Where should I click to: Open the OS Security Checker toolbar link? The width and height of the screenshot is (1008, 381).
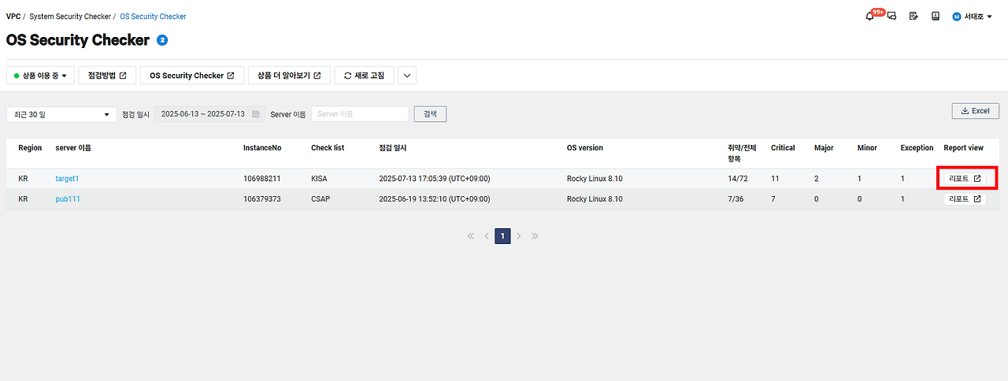pos(192,76)
